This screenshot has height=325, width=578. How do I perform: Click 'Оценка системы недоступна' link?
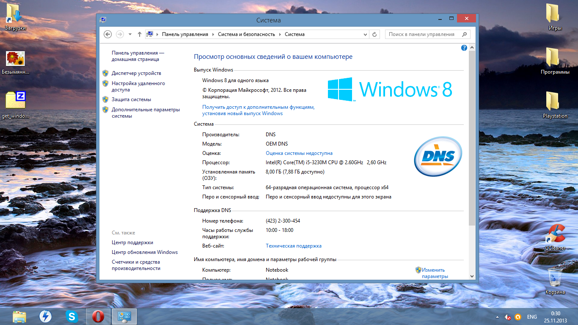click(x=299, y=153)
